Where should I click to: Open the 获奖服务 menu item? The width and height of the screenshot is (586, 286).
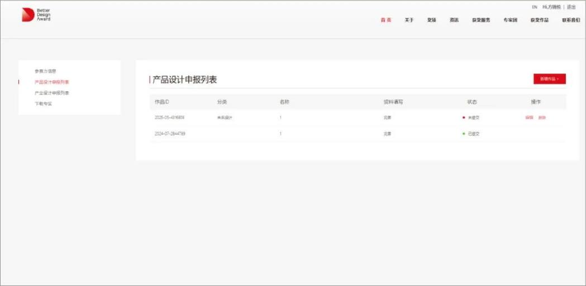pyautogui.click(x=481, y=20)
